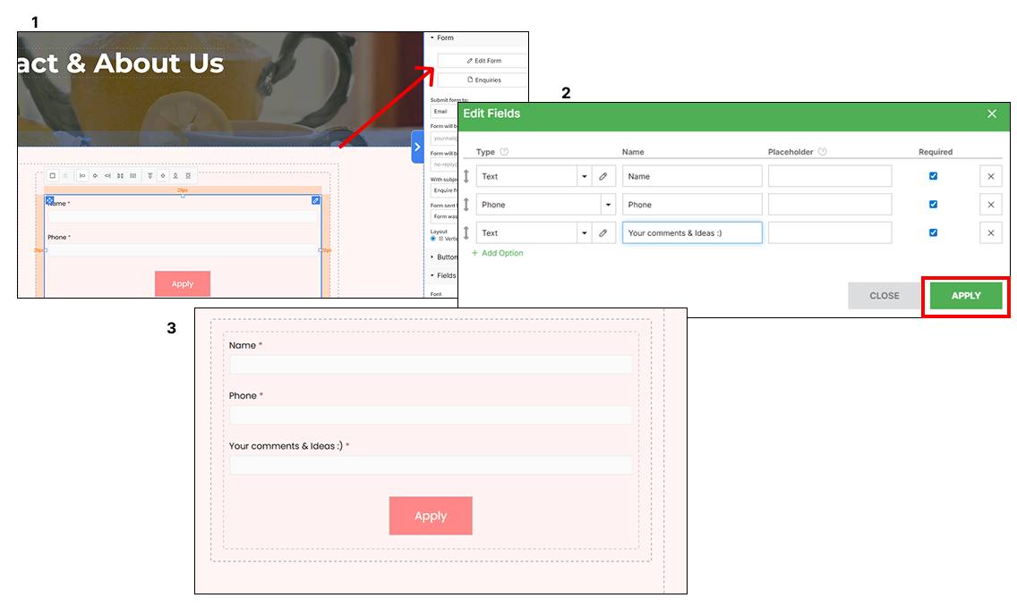Expand the Button section in the sidebar
This screenshot has height=615, width=1017.
coord(447,257)
